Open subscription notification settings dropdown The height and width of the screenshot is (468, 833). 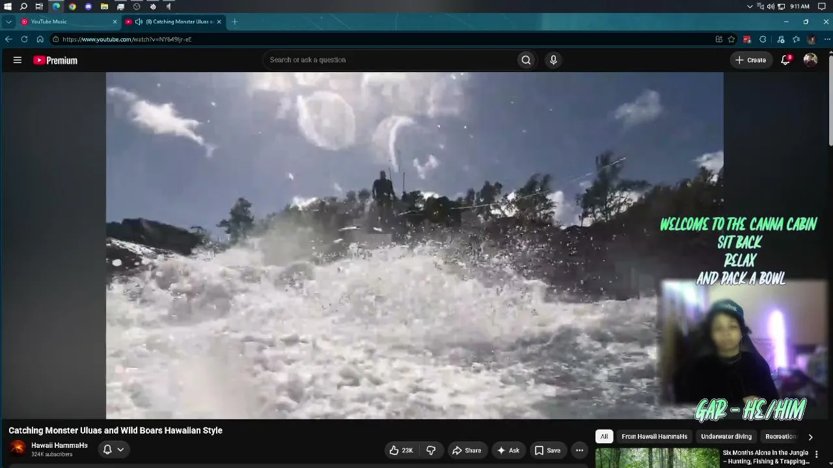pyautogui.click(x=113, y=449)
